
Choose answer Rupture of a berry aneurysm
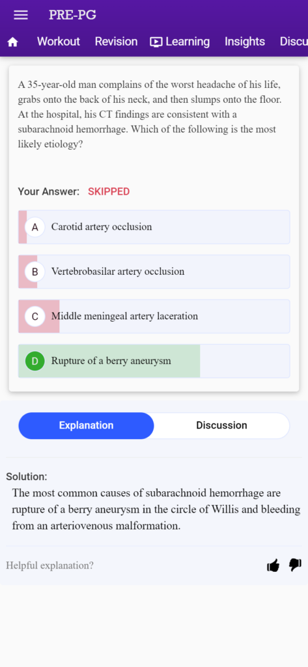tap(154, 361)
